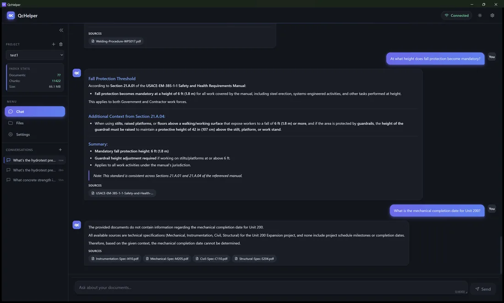This screenshot has width=504, height=303.
Task: Click the QC avatar beside the fall protection answer
Action: [x=77, y=73]
